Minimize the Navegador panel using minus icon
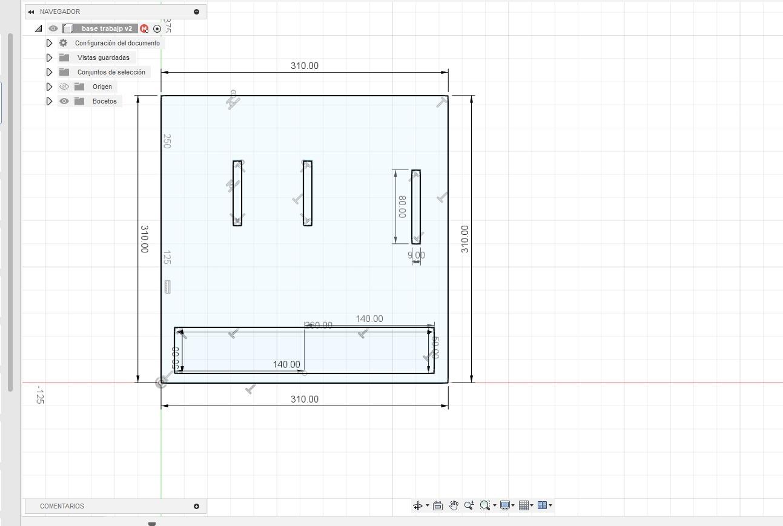Viewport: 783px width, 526px height. pos(196,12)
